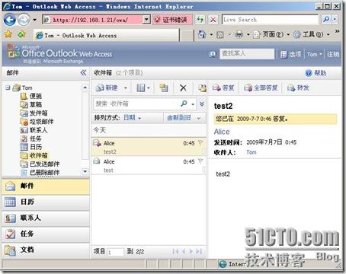Open the address bar URL dropdown arrow
The width and height of the screenshot is (346, 274).
point(146,20)
